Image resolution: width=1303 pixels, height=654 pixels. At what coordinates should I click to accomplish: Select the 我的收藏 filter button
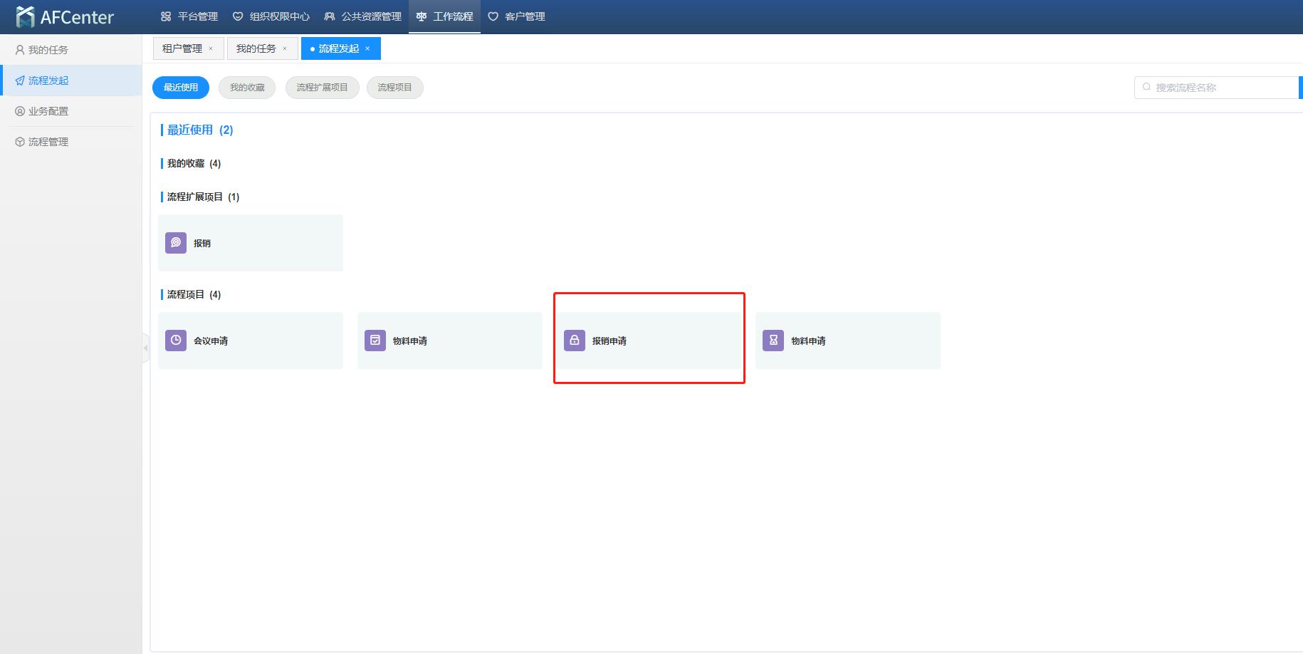click(x=247, y=88)
